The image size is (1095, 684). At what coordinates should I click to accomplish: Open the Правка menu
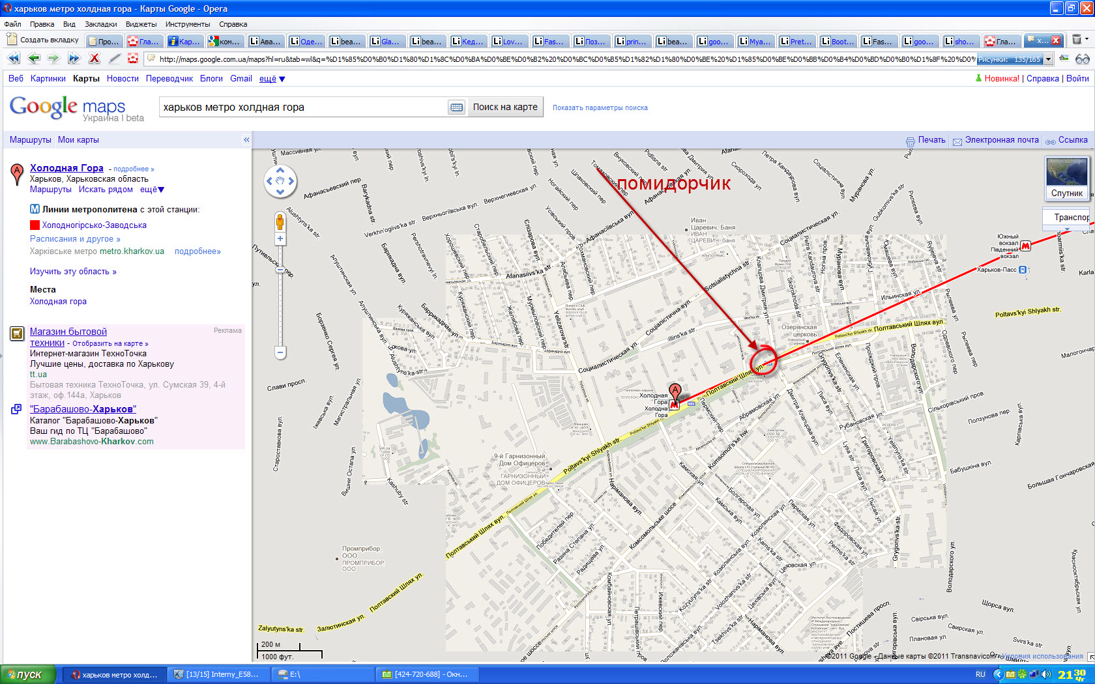tap(42, 24)
